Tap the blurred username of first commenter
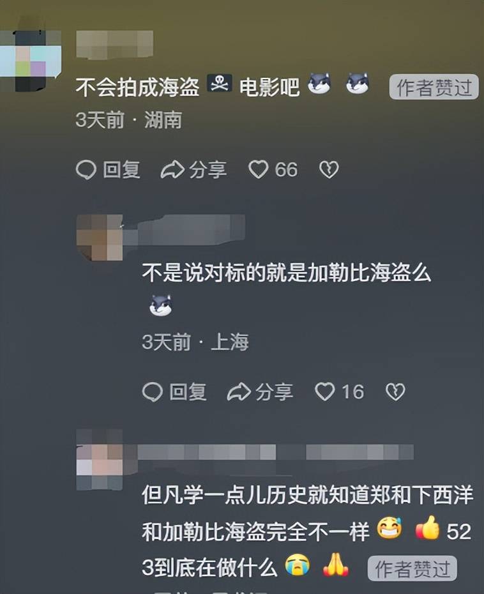 tap(115, 45)
